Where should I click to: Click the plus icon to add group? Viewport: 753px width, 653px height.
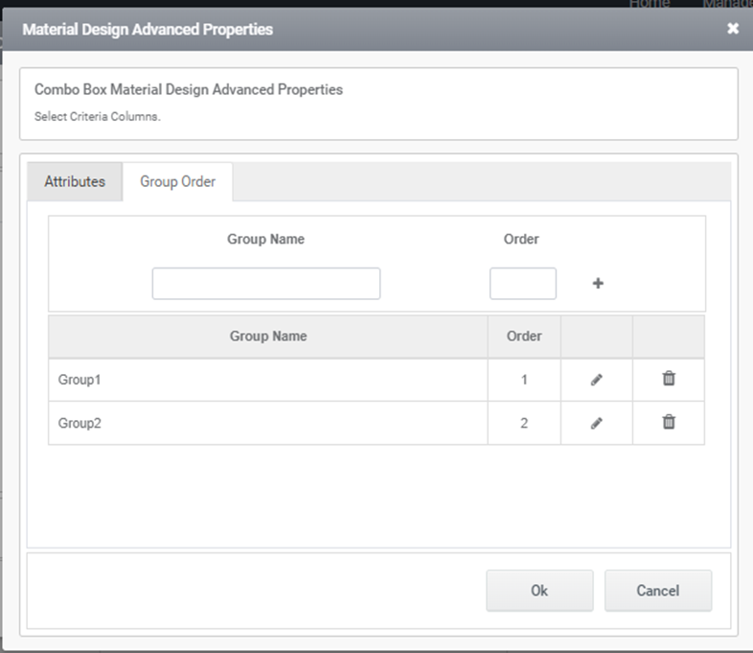pyautogui.click(x=598, y=284)
